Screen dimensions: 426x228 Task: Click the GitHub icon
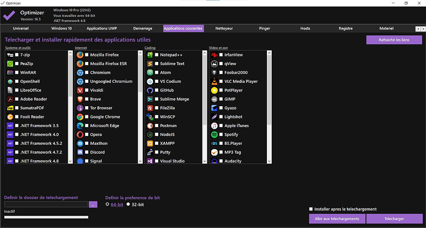coord(150,91)
